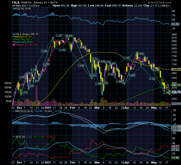Click the Volume 22.2M header value
The width and height of the screenshot is (181, 165).
tap(132, 5)
